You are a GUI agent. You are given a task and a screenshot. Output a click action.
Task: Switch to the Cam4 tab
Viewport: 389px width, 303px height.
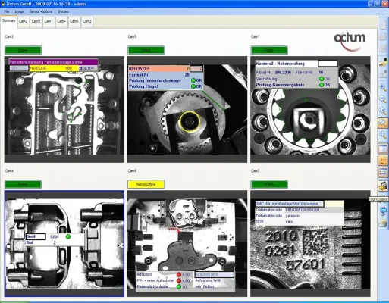click(61, 21)
